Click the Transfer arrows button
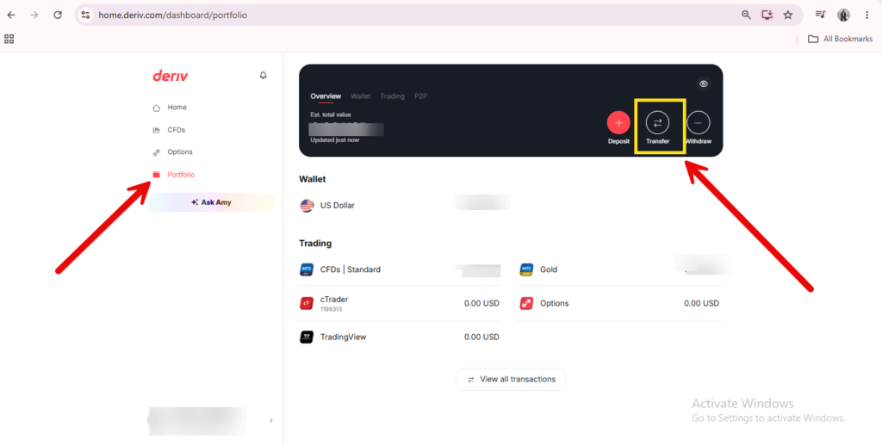The image size is (882, 446). (x=657, y=122)
